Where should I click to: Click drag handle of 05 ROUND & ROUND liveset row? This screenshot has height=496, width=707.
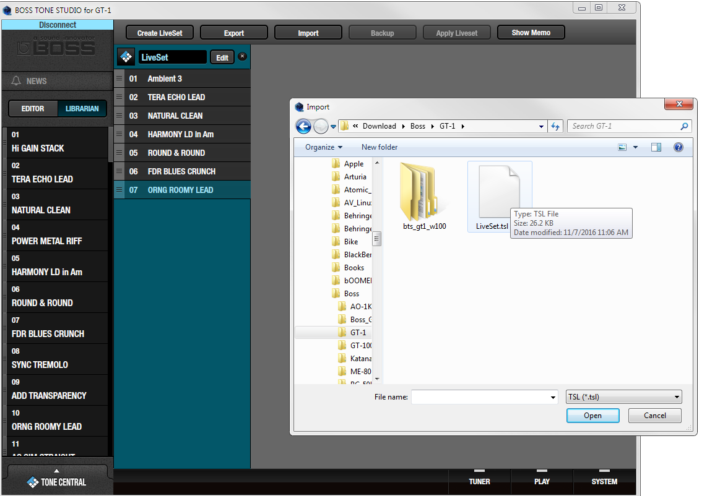pos(119,153)
